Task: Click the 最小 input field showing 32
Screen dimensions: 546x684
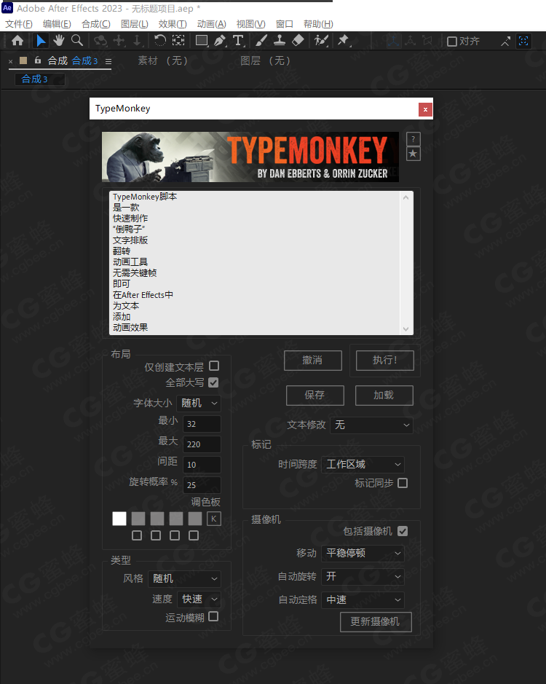Action: click(x=202, y=423)
